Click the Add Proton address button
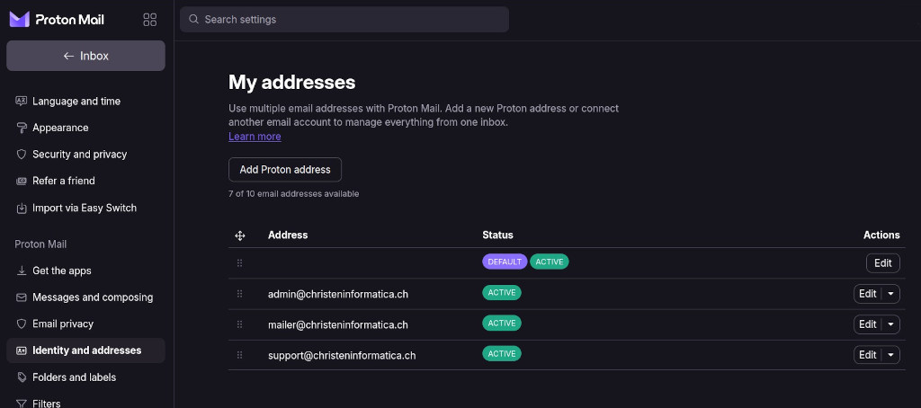921x408 pixels. 285,170
